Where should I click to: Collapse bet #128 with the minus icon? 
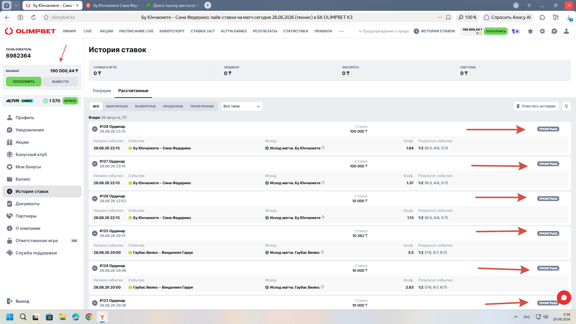coord(94,129)
